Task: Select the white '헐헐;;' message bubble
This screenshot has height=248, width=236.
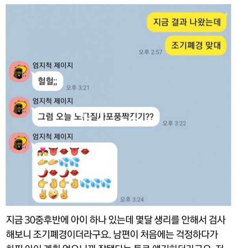Action: (48, 81)
